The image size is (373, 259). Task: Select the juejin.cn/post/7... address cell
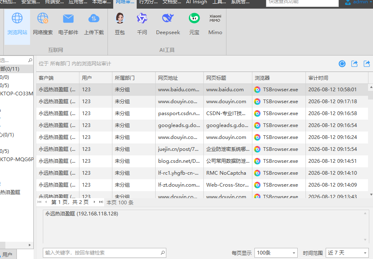[180, 149]
